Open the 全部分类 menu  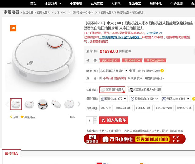53,3
